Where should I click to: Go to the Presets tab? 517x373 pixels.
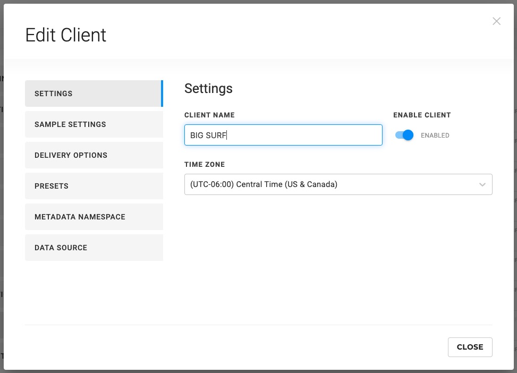click(94, 186)
